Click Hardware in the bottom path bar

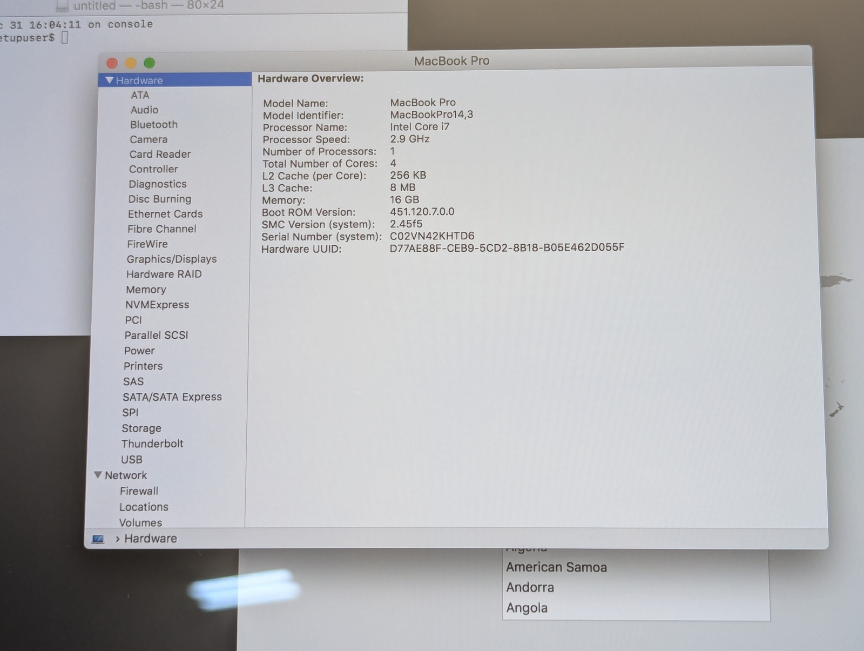pos(151,539)
